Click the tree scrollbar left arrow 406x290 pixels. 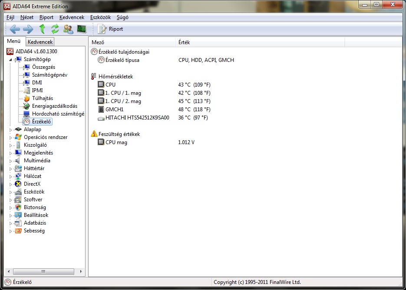tap(9, 271)
